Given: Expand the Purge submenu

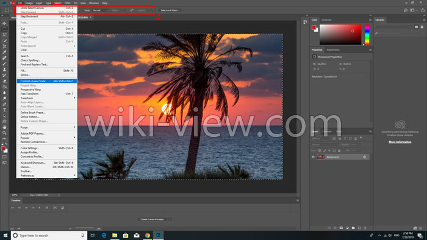Looking at the screenshot, I should pyautogui.click(x=47, y=127).
